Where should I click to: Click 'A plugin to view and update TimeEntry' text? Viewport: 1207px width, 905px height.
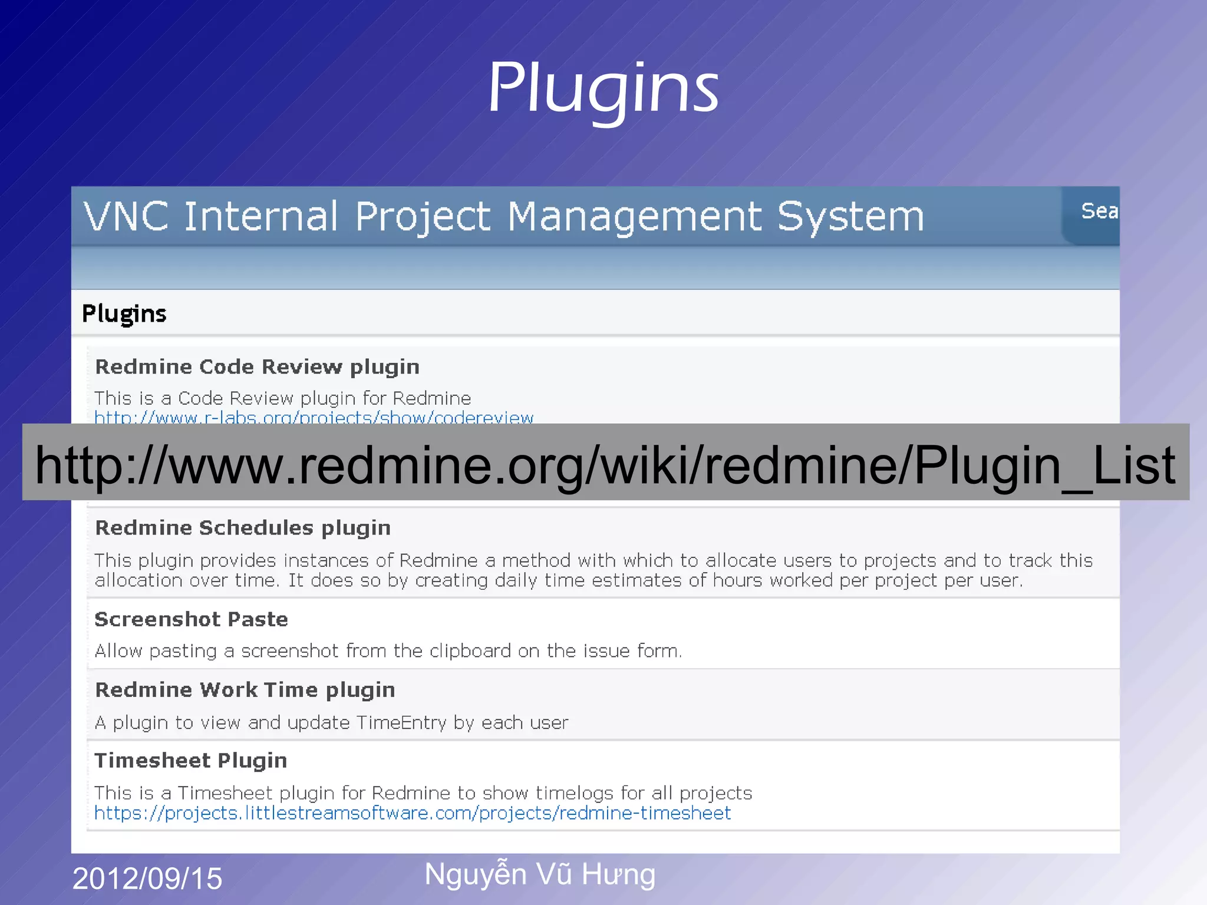332,722
